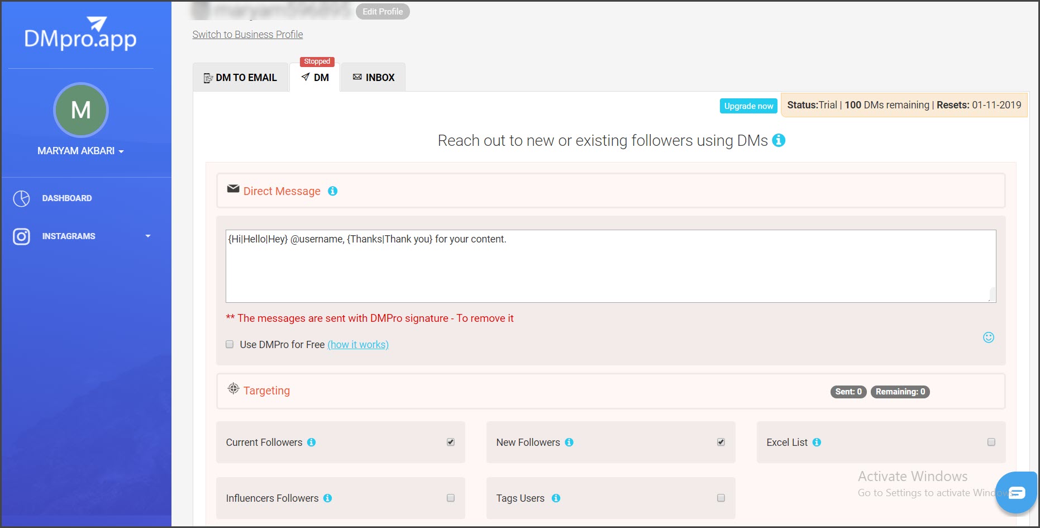This screenshot has height=528, width=1040.
Task: Click the envelope icon beside Direct Message
Action: point(233,189)
